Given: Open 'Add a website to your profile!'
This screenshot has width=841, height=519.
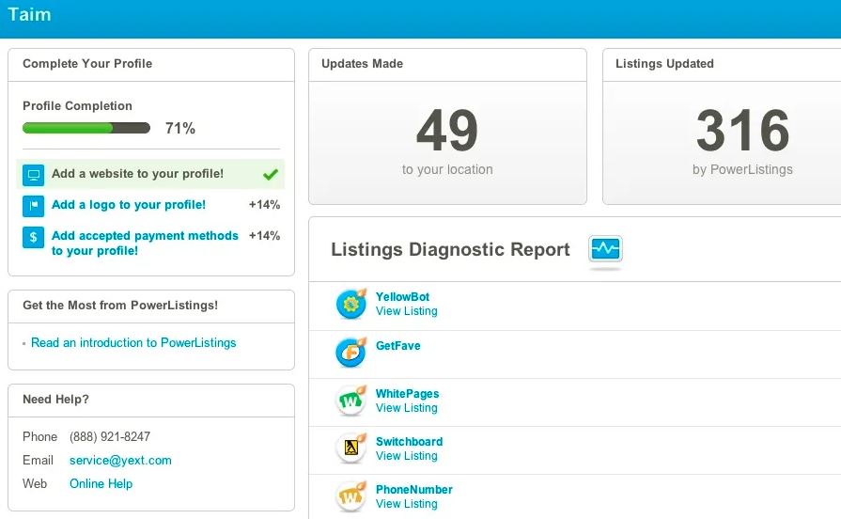Looking at the screenshot, I should click(137, 174).
